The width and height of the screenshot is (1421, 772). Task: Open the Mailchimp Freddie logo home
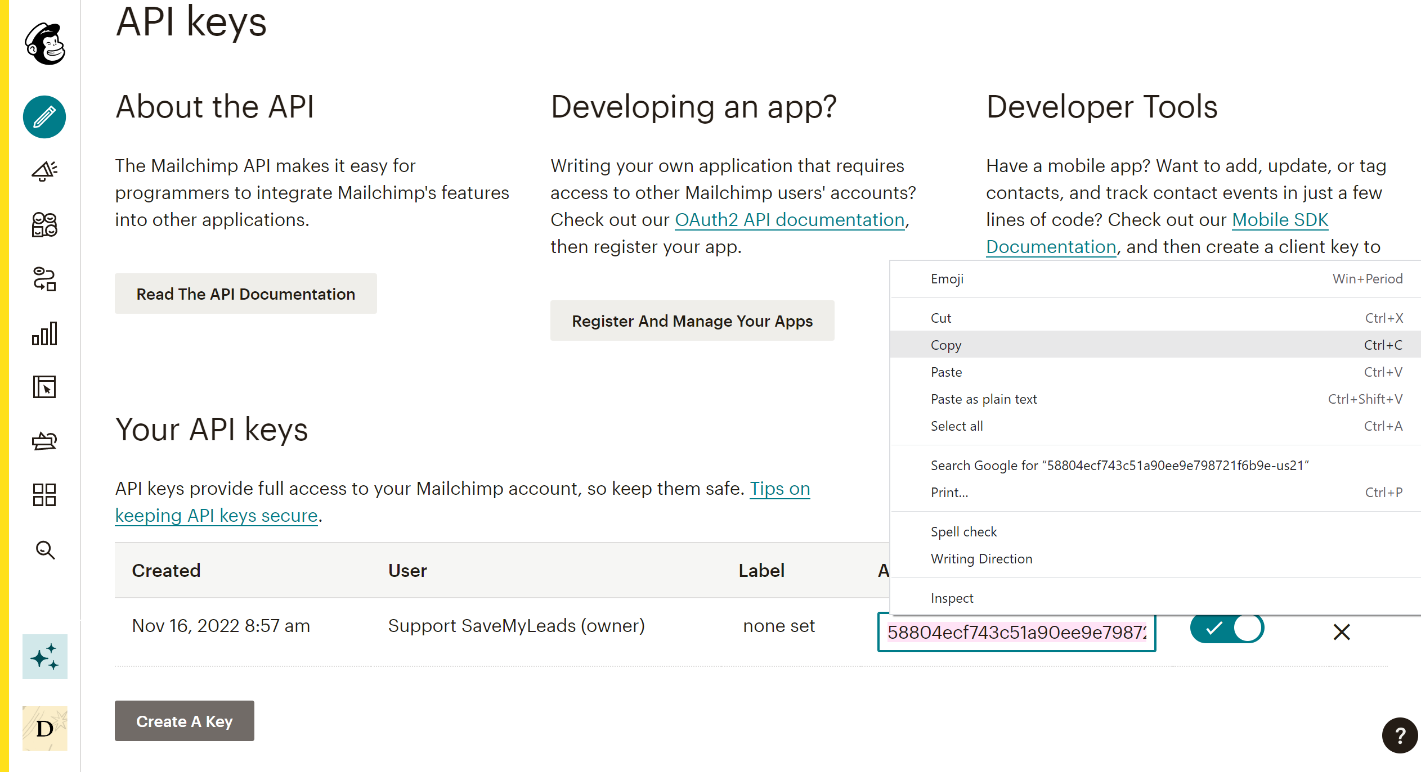45,44
